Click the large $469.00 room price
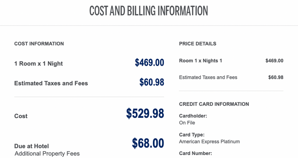The image size is (298, 158). click(x=149, y=63)
